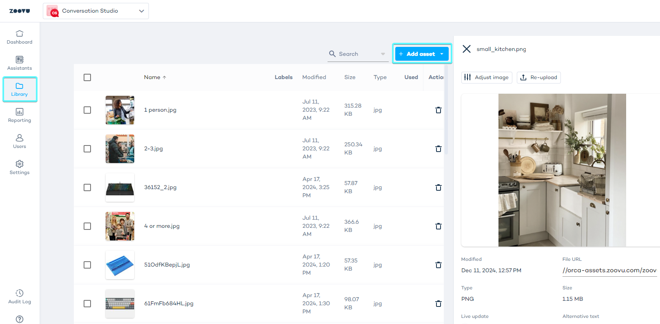
Task: Expand the search filter dropdown arrow
Action: 383,54
